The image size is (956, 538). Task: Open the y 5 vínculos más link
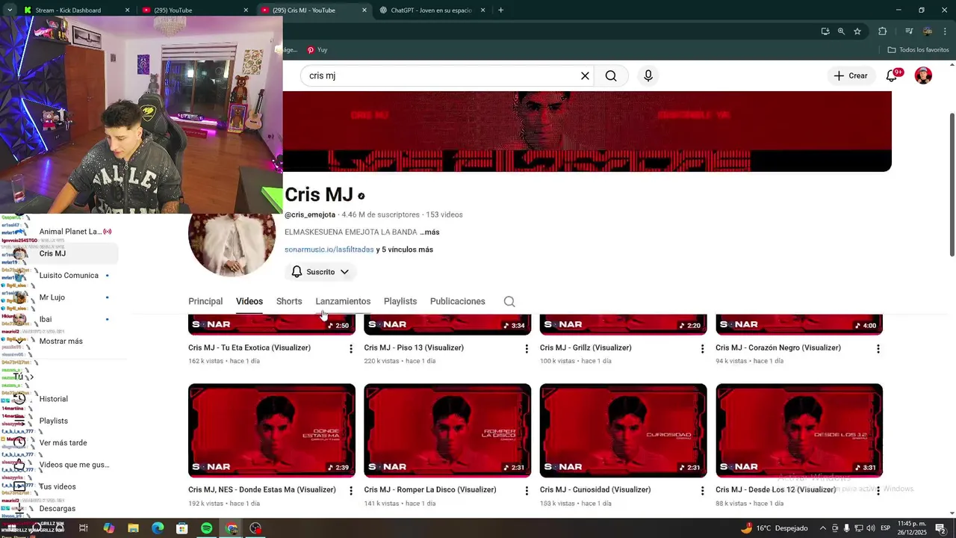point(405,250)
